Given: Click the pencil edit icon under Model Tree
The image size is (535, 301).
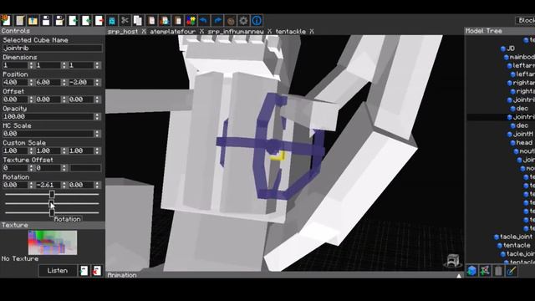Looking at the screenshot, I should pos(511,271).
